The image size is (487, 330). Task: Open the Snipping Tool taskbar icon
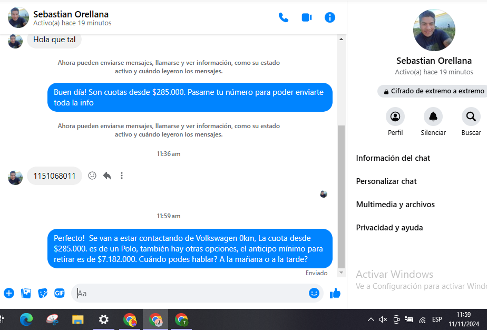(52, 319)
